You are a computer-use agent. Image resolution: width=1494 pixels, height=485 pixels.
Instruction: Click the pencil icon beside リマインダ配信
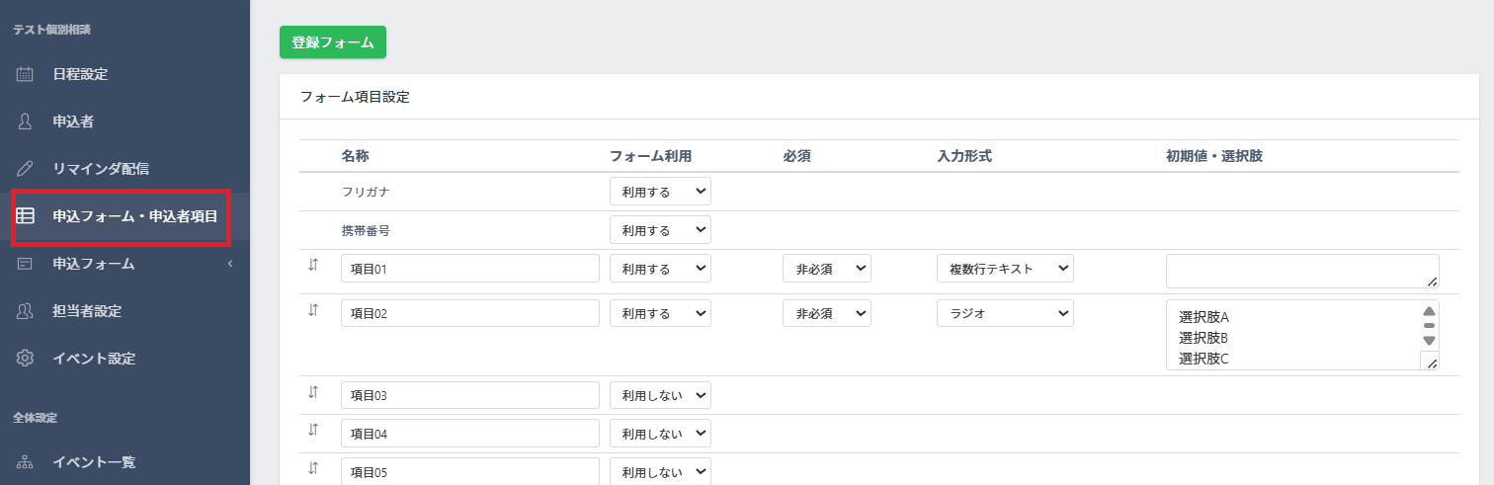pos(26,169)
